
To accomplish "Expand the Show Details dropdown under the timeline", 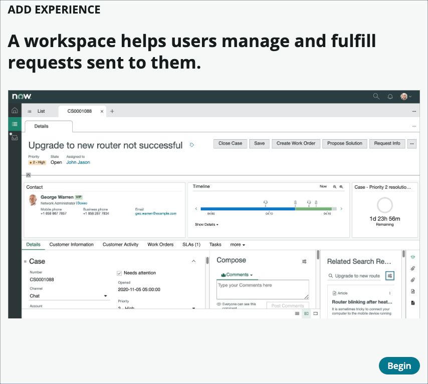I will tap(207, 224).
